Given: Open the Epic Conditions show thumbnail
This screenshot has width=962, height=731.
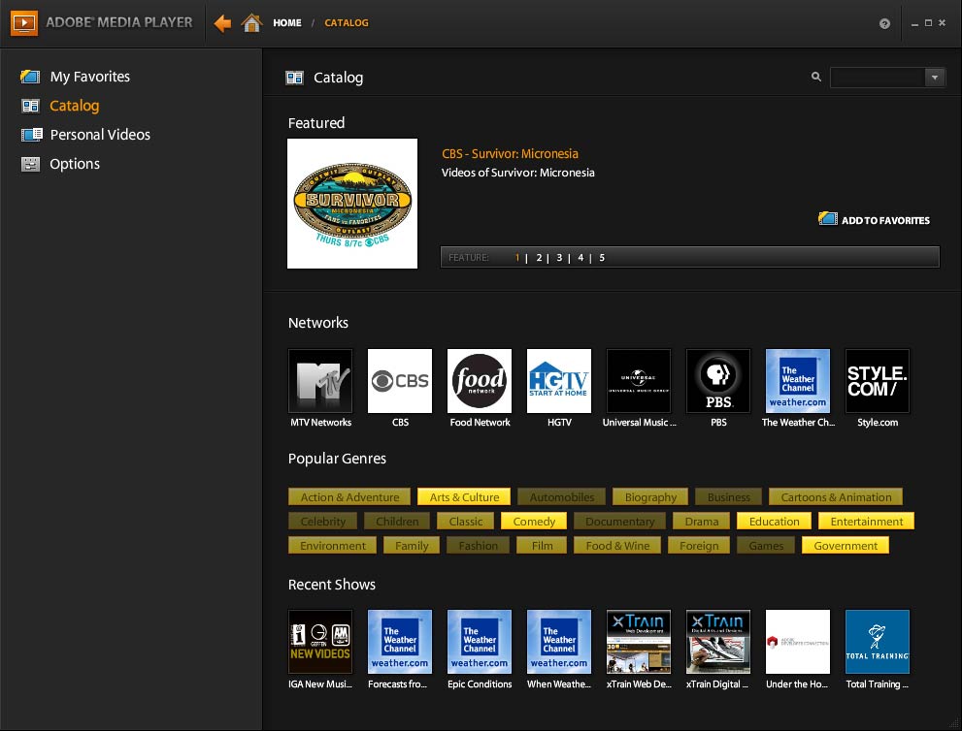Looking at the screenshot, I should 480,642.
